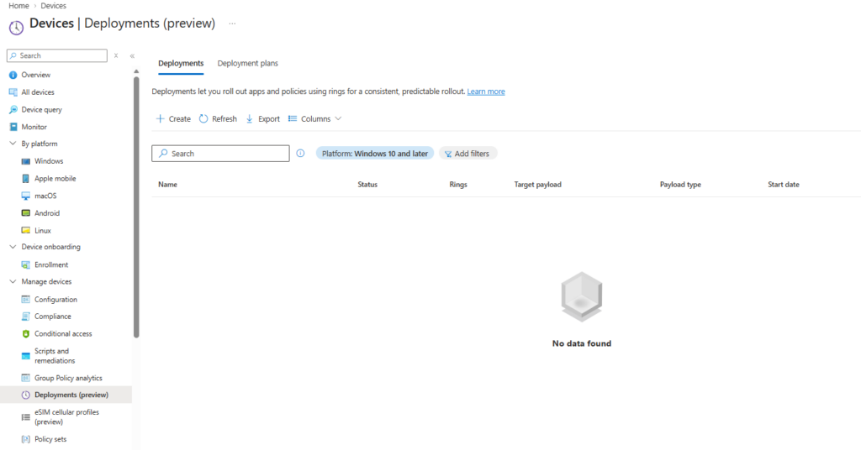This screenshot has width=861, height=450.
Task: Click the Windows platform icon
Action: 26,161
